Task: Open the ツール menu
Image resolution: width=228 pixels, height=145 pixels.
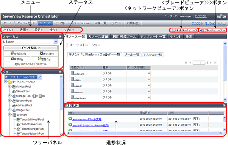Action: pyautogui.click(x=69, y=30)
